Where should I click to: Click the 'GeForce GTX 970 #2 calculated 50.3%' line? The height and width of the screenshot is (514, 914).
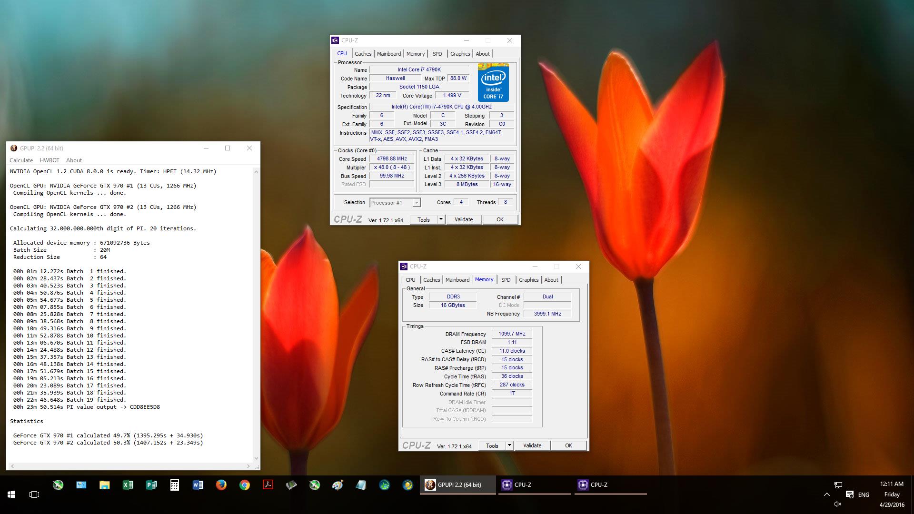[108, 443]
